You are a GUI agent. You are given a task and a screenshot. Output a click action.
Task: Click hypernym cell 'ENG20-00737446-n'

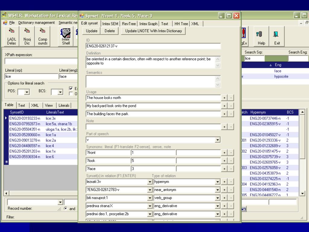click(265, 118)
